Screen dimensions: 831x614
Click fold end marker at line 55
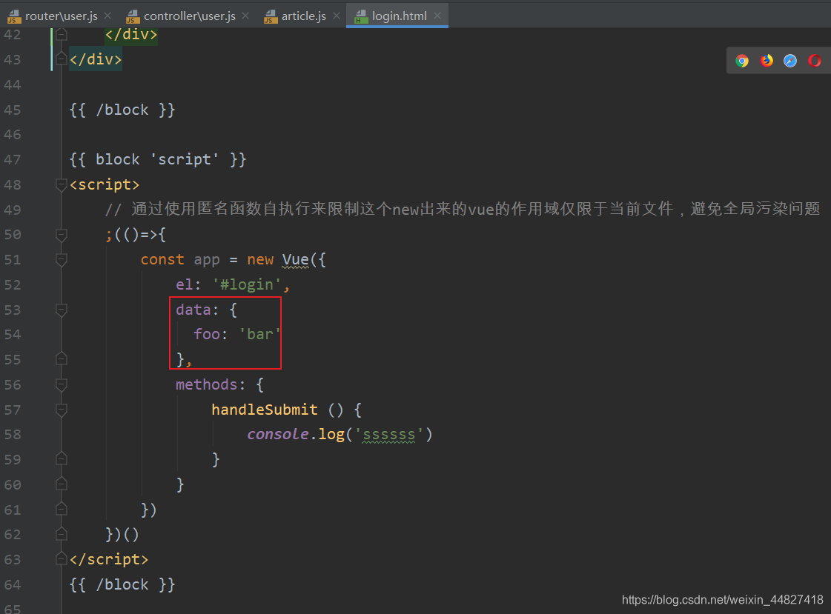pyautogui.click(x=62, y=359)
